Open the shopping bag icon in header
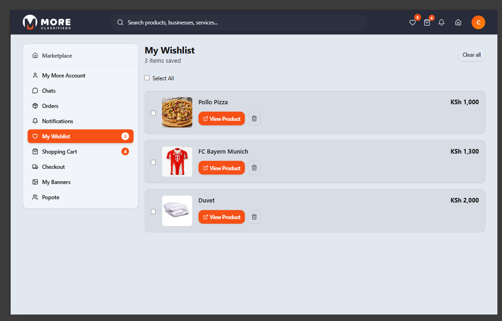 tap(427, 22)
